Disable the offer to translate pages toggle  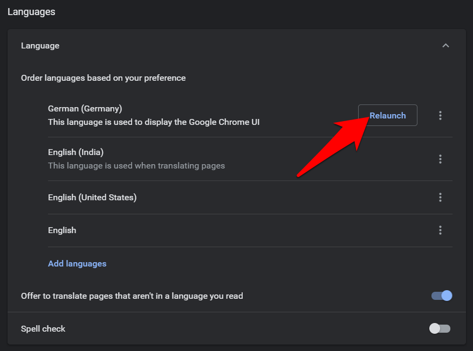coord(441,296)
